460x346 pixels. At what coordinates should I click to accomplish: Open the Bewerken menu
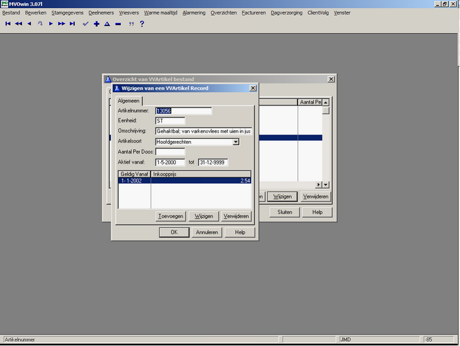point(35,13)
